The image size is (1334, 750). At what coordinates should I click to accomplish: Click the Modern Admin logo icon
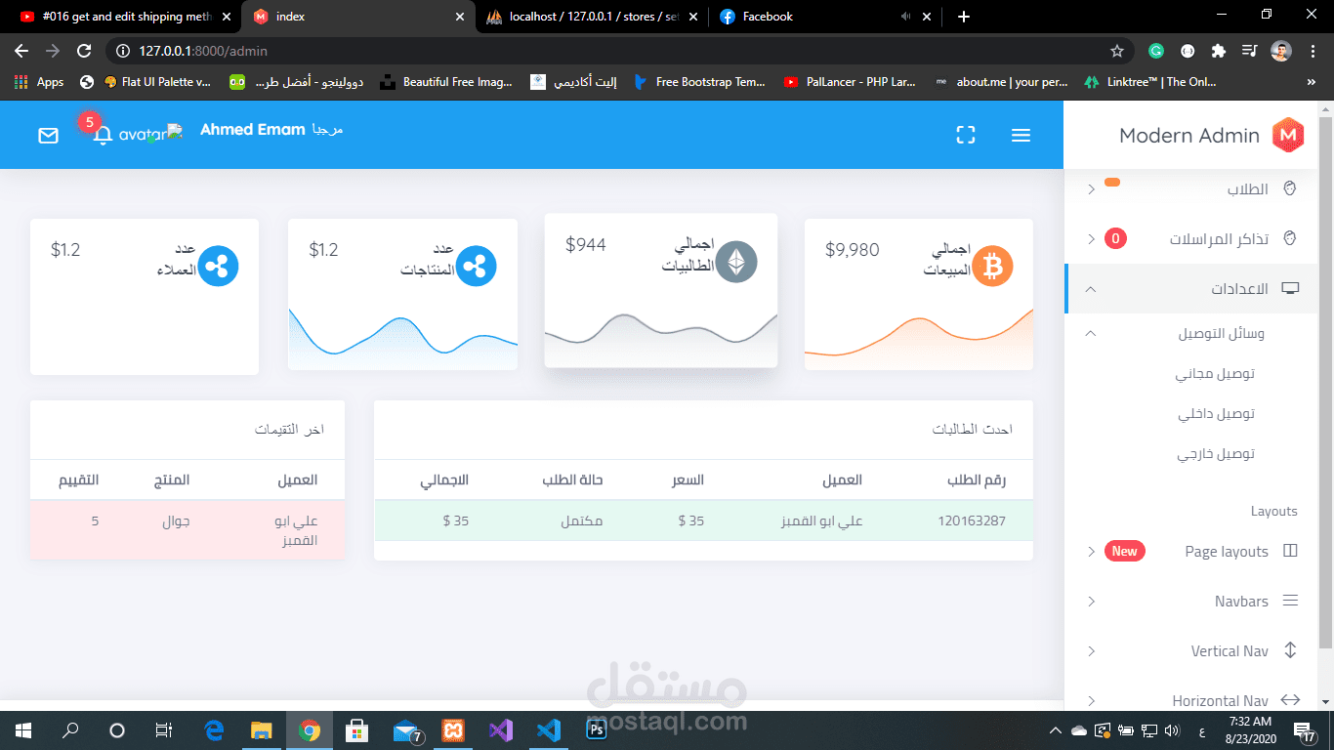click(x=1288, y=135)
